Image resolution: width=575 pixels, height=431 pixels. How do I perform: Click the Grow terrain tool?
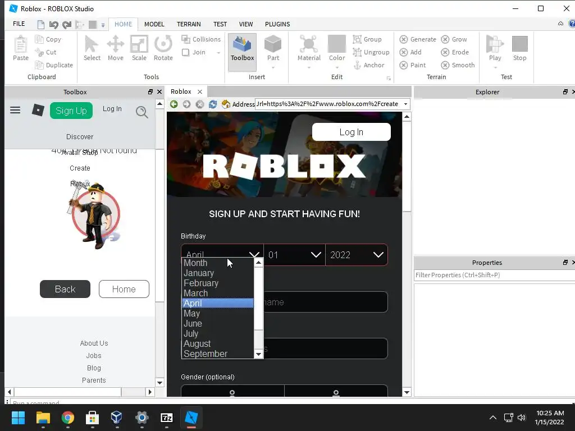coord(454,39)
